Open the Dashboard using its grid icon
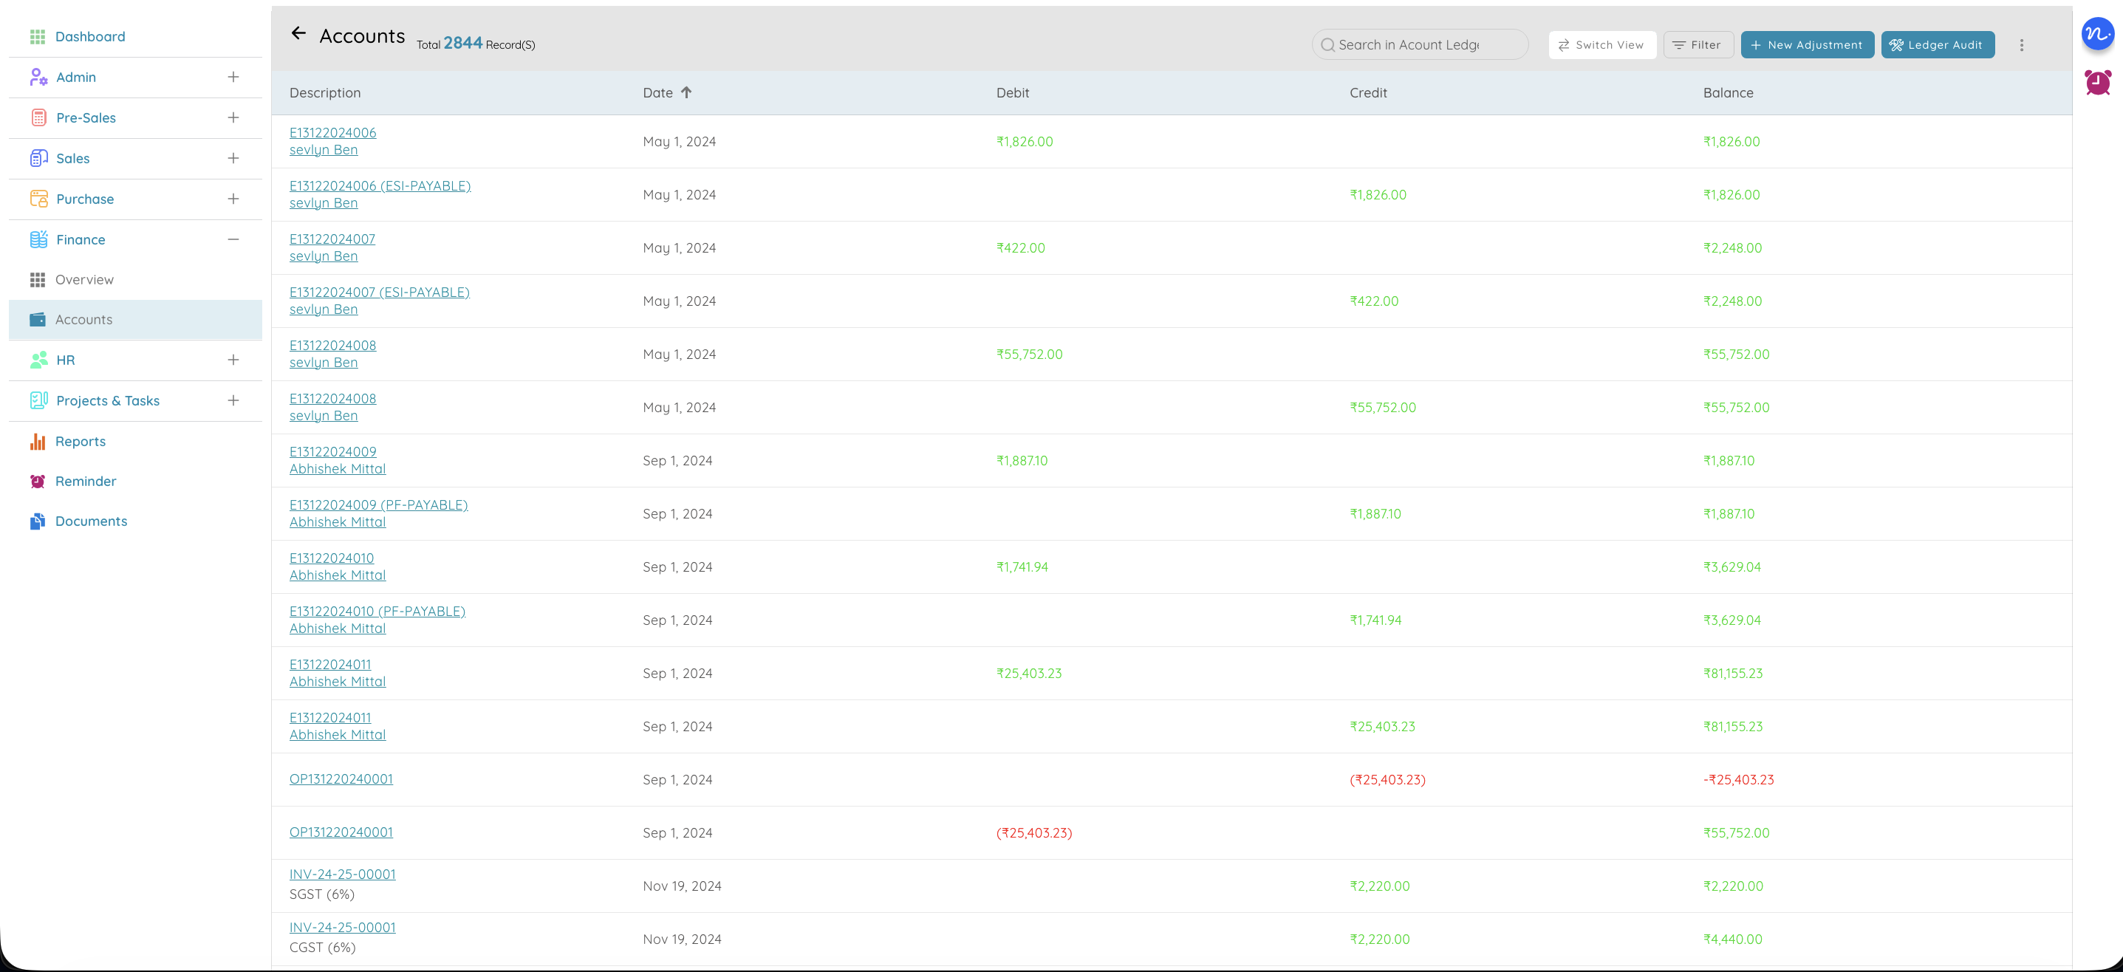Viewport: 2123px width, 972px height. click(x=38, y=36)
